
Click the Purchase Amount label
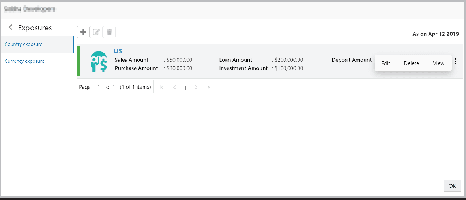point(136,68)
